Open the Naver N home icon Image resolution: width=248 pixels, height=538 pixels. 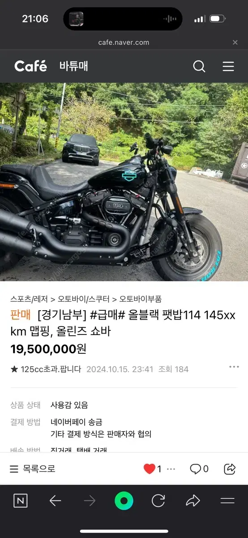[x=20, y=501]
